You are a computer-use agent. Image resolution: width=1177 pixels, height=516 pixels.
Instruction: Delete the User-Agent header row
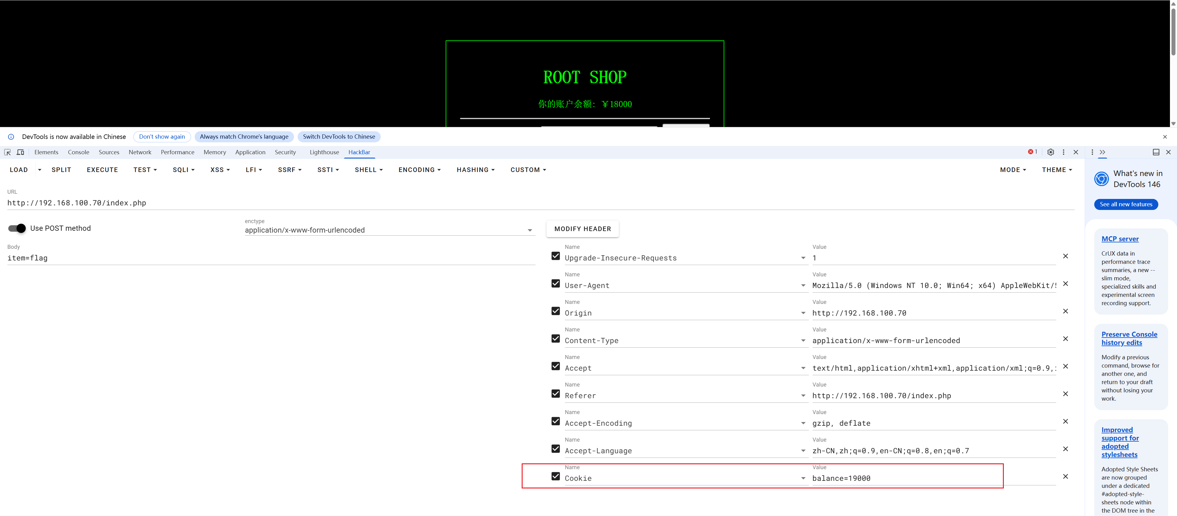click(1065, 284)
